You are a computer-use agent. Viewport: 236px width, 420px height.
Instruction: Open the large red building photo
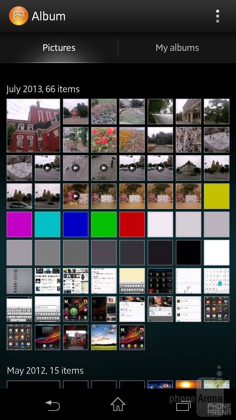tap(33, 126)
